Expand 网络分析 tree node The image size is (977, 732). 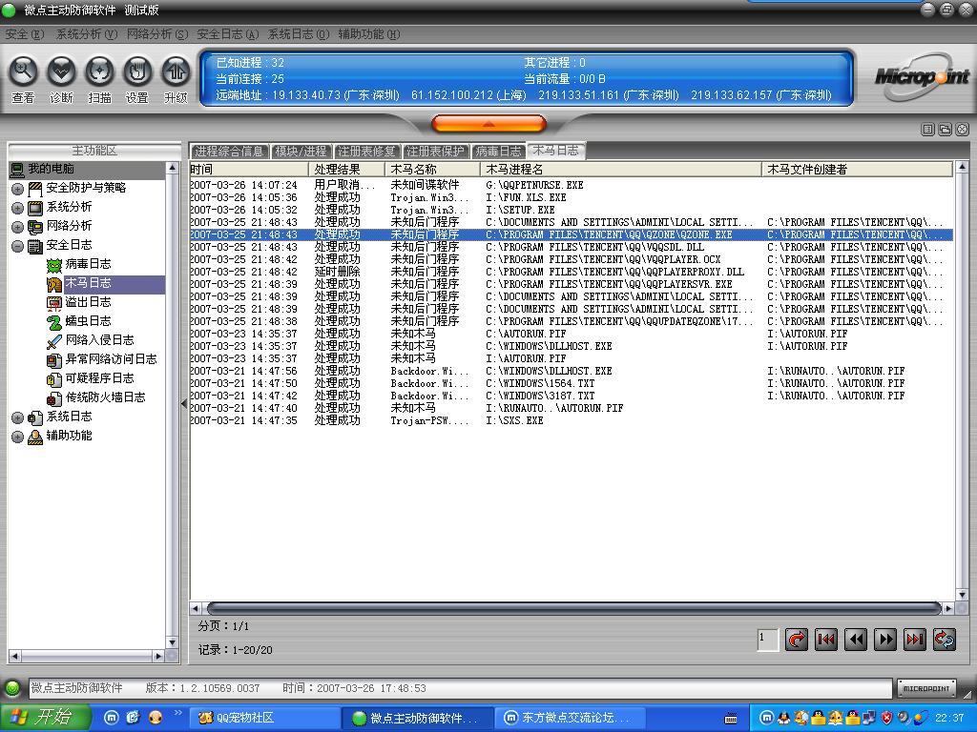pyautogui.click(x=17, y=227)
